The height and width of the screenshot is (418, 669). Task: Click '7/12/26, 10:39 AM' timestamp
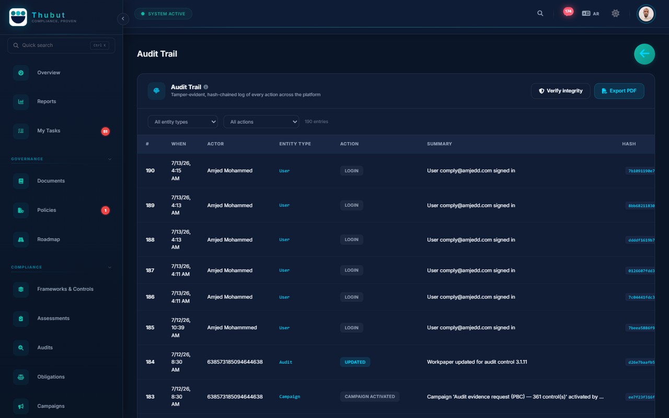coord(181,328)
